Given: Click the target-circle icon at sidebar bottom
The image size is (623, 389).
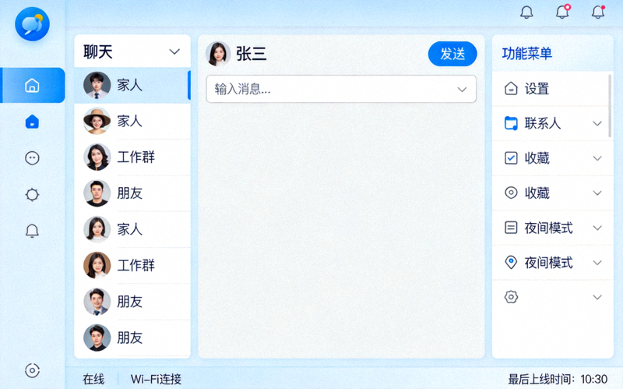Looking at the screenshot, I should tap(32, 371).
